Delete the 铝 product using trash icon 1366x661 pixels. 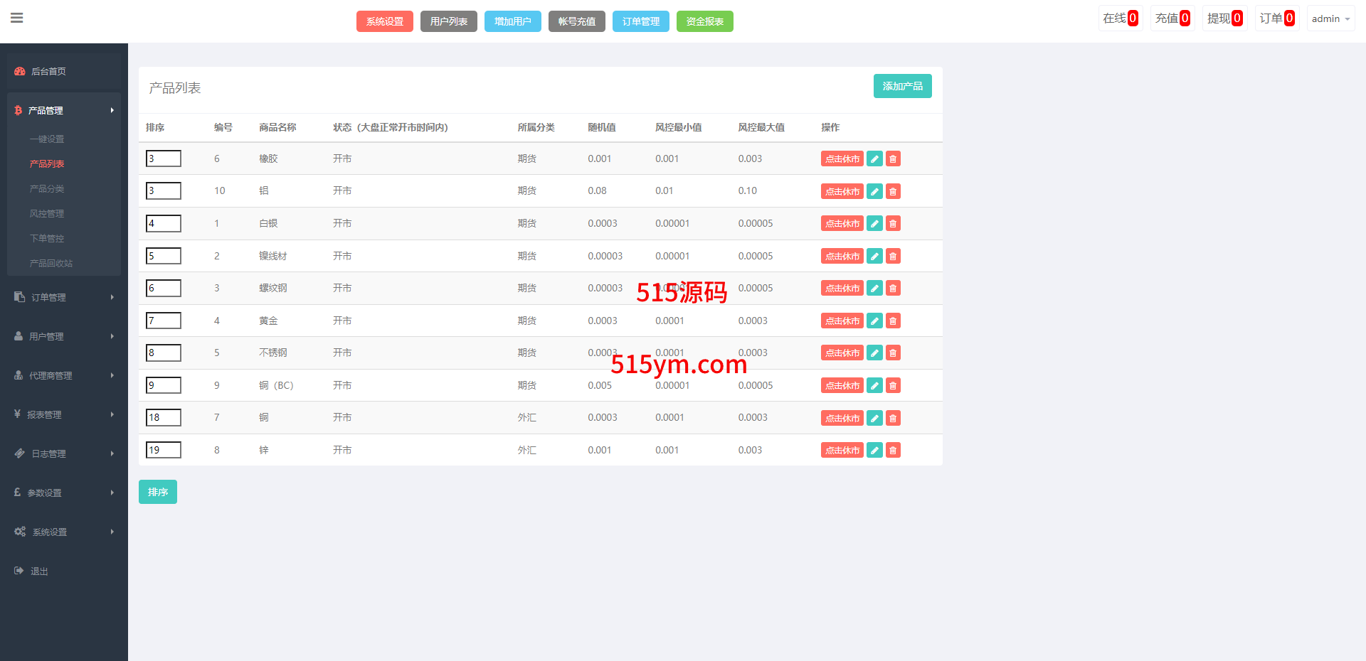893,191
